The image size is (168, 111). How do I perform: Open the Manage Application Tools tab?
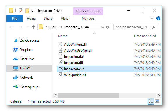[88, 19]
